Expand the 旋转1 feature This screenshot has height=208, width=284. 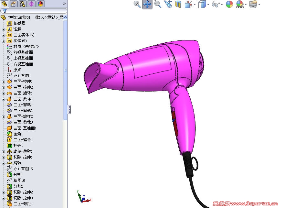3,163
